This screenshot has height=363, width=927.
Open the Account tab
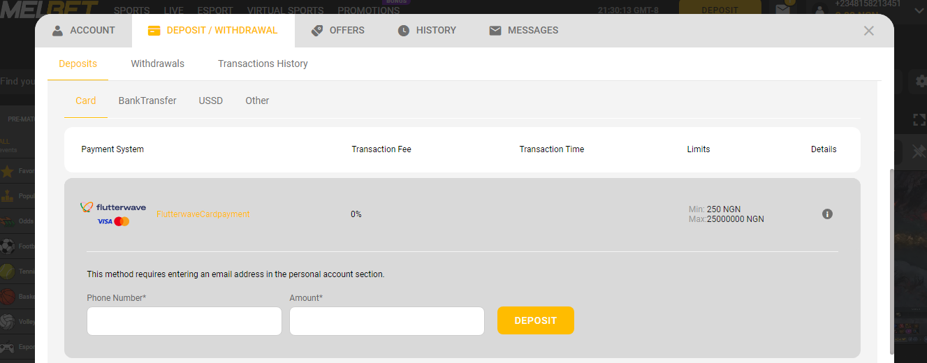pyautogui.click(x=83, y=31)
